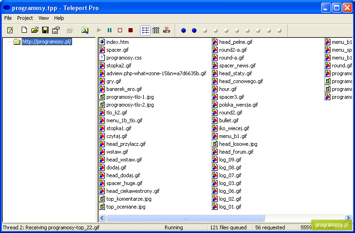Click the '121 files queued' status field

228,227
